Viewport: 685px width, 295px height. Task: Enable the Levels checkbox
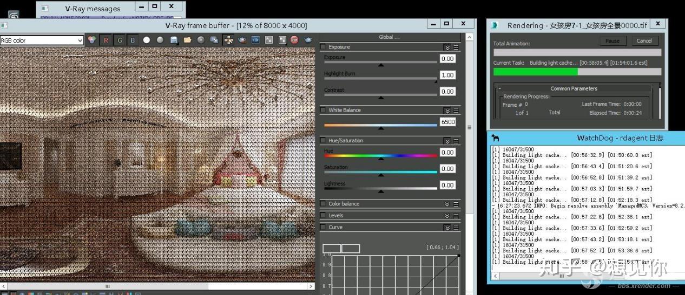coord(323,215)
